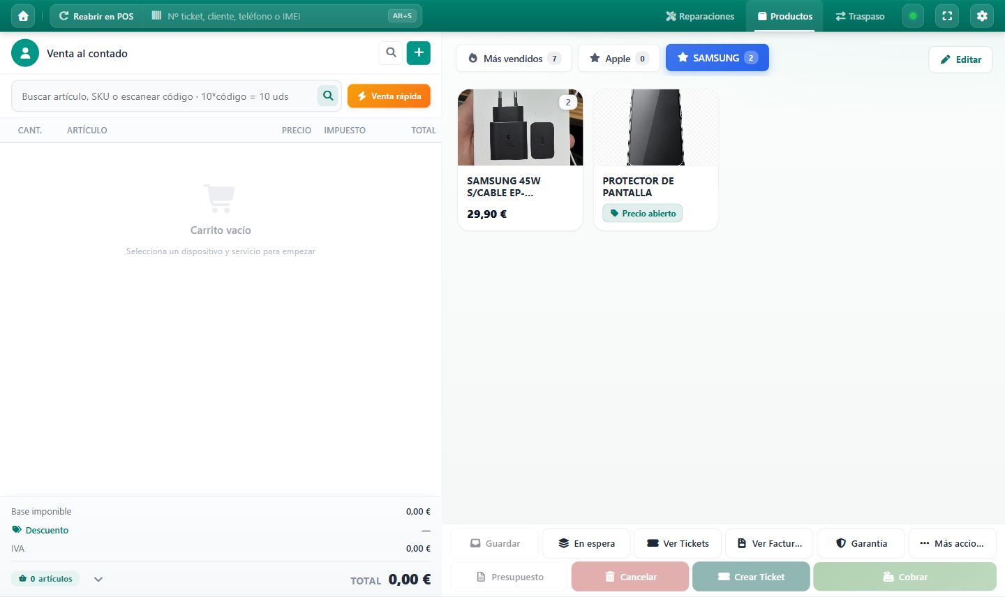Click the Alt+S shortcut badge
Screen dimensions: 1005x597
(x=402, y=15)
